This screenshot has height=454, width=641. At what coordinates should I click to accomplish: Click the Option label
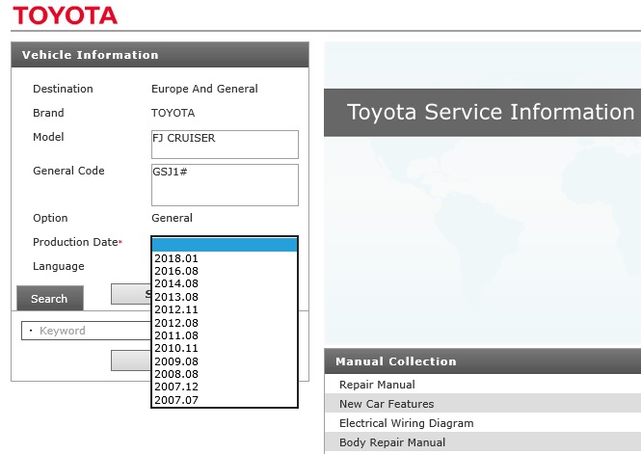[x=50, y=218]
